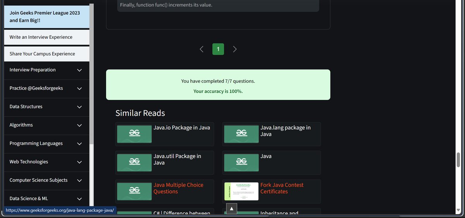This screenshot has height=218, width=465.
Task: Go to next page arrow in pagination
Action: pyautogui.click(x=235, y=49)
